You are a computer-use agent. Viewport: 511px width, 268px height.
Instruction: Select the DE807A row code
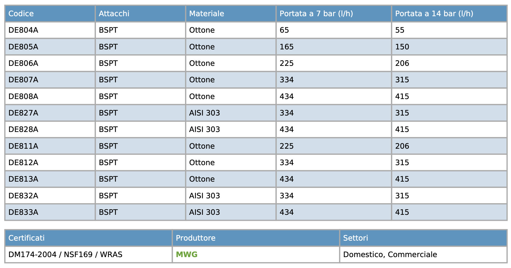point(23,80)
